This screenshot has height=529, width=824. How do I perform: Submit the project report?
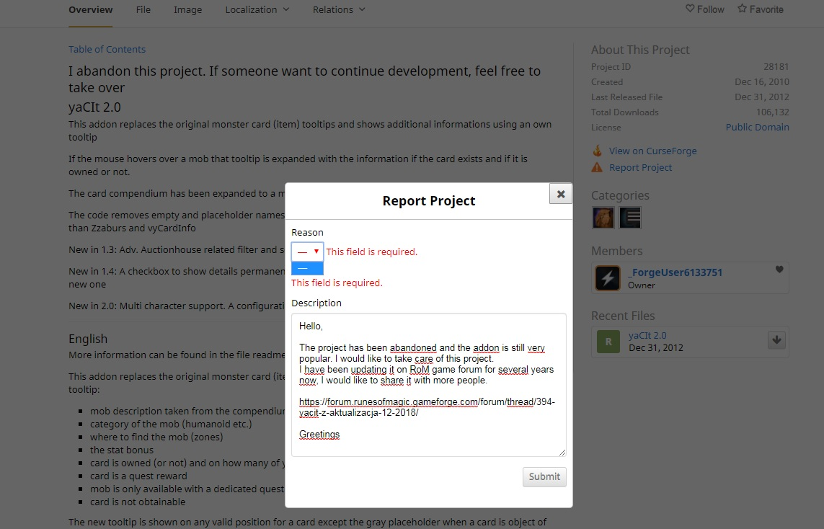pos(544,476)
